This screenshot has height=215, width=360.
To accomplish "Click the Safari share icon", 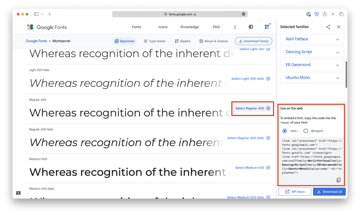I will (x=324, y=14).
